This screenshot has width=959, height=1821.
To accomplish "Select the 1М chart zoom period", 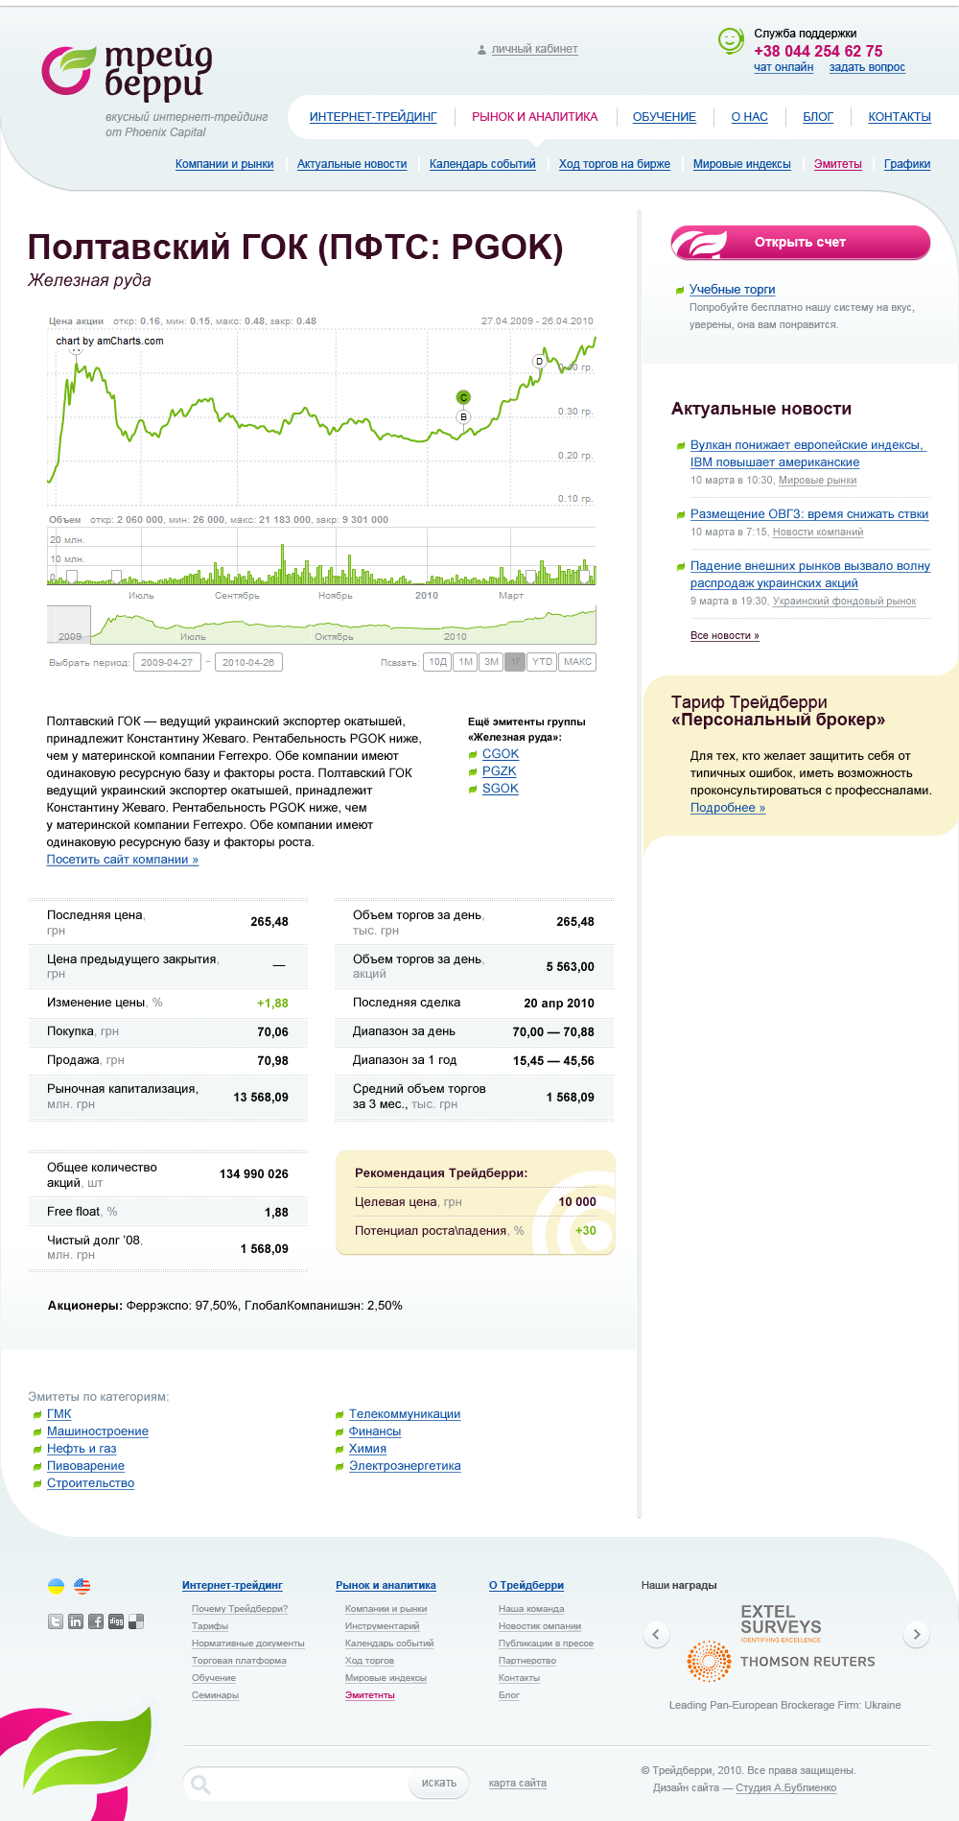I will 466,662.
